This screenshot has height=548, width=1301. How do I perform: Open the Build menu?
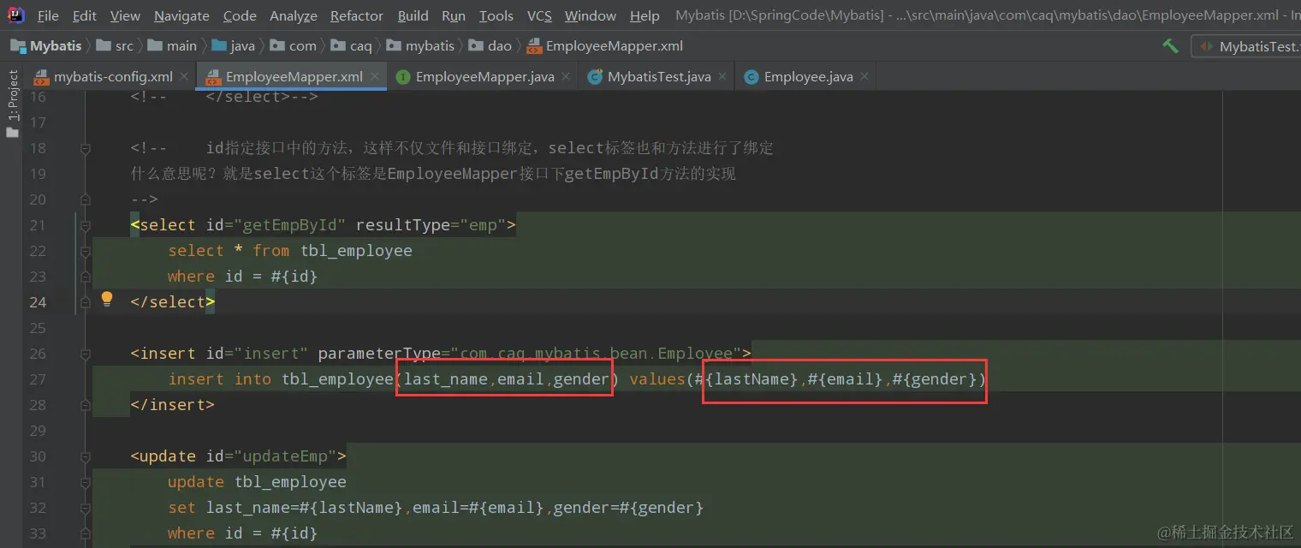pos(413,15)
